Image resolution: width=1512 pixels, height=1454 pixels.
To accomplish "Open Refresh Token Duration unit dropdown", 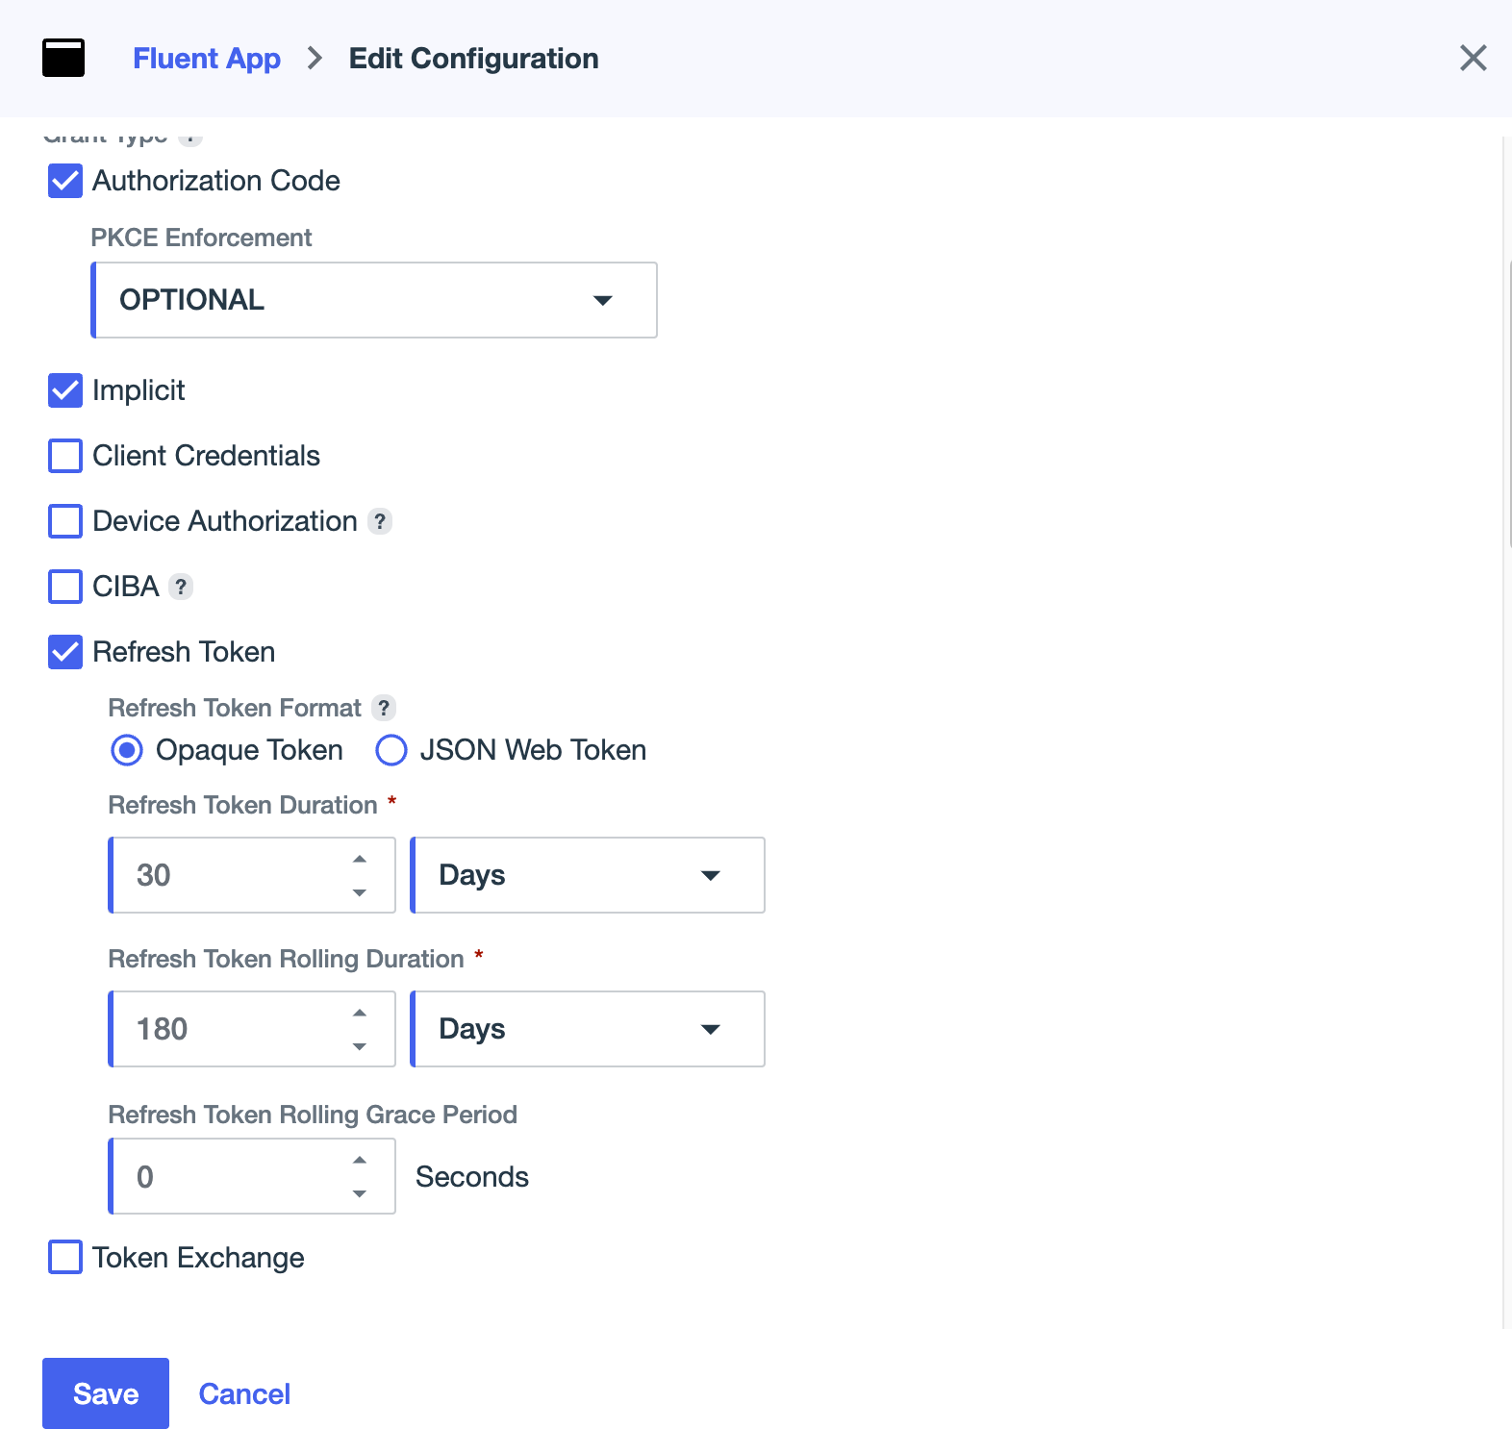I will (588, 875).
